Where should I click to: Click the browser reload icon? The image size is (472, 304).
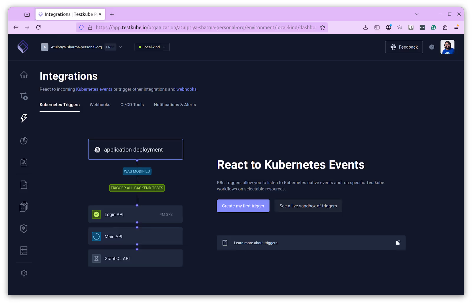click(38, 27)
